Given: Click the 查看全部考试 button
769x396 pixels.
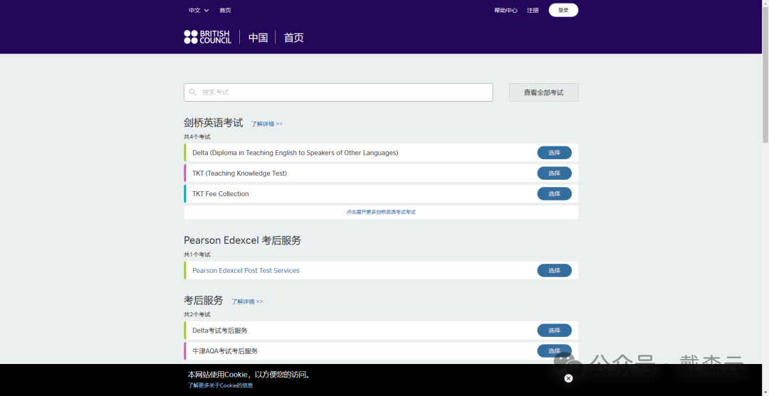Looking at the screenshot, I should tap(543, 92).
